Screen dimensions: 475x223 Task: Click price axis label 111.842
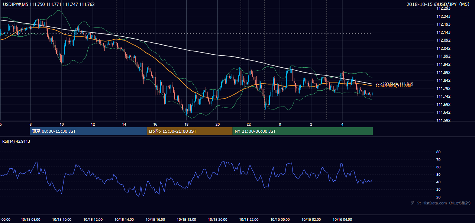[444, 81]
